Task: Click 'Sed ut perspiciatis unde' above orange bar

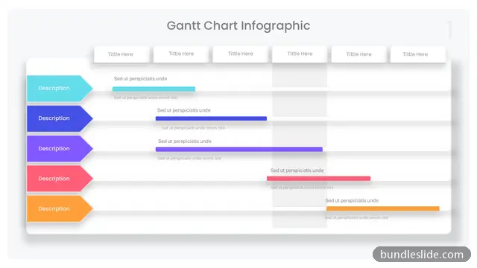Action: 352,200
